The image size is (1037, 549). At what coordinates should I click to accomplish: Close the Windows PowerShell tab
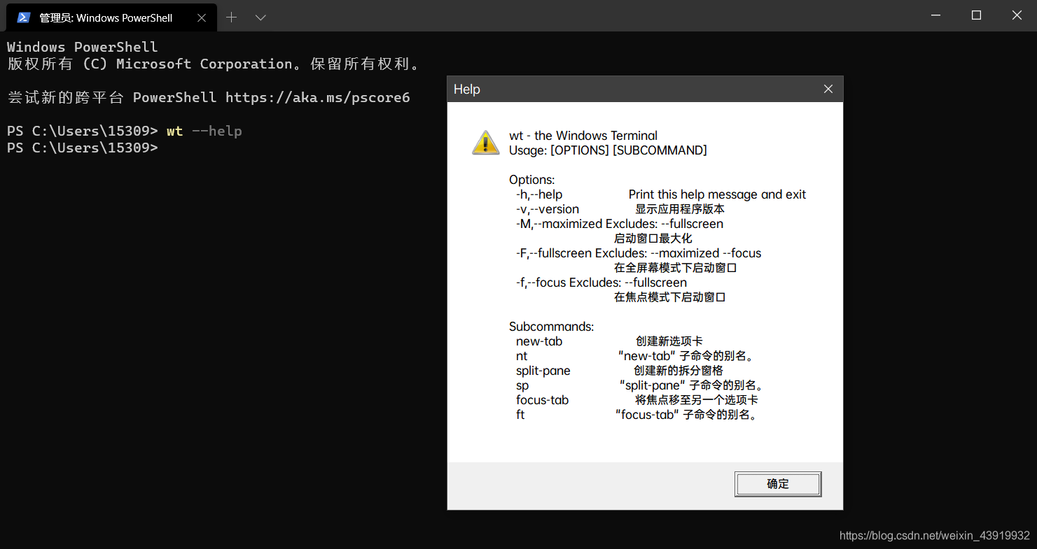point(202,17)
